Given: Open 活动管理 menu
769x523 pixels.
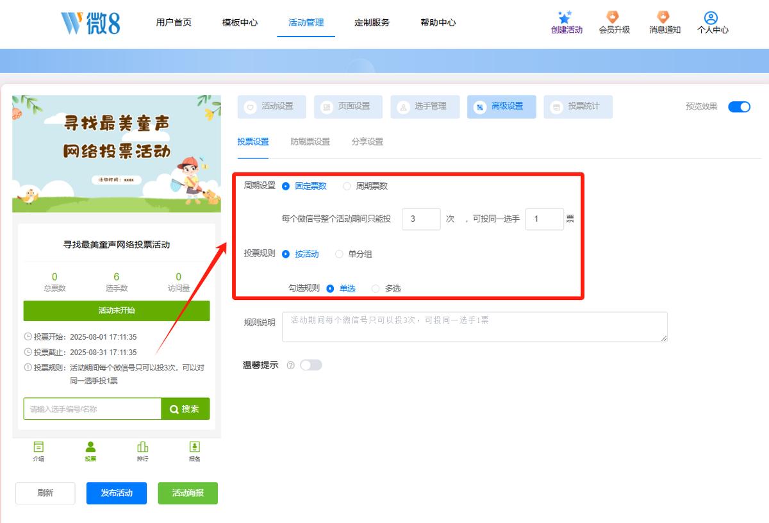Looking at the screenshot, I should click(306, 22).
